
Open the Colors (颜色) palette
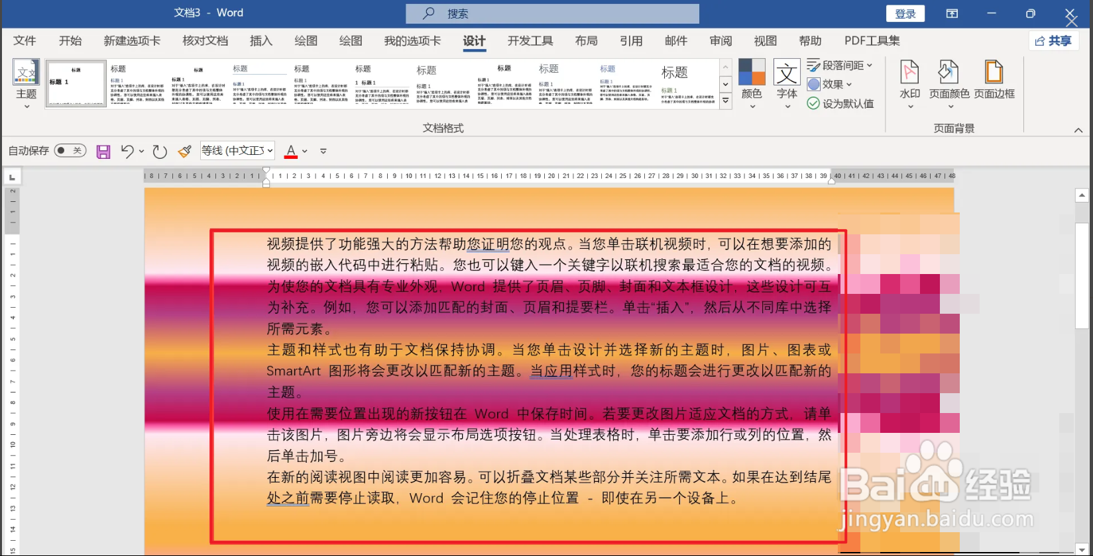click(x=752, y=84)
